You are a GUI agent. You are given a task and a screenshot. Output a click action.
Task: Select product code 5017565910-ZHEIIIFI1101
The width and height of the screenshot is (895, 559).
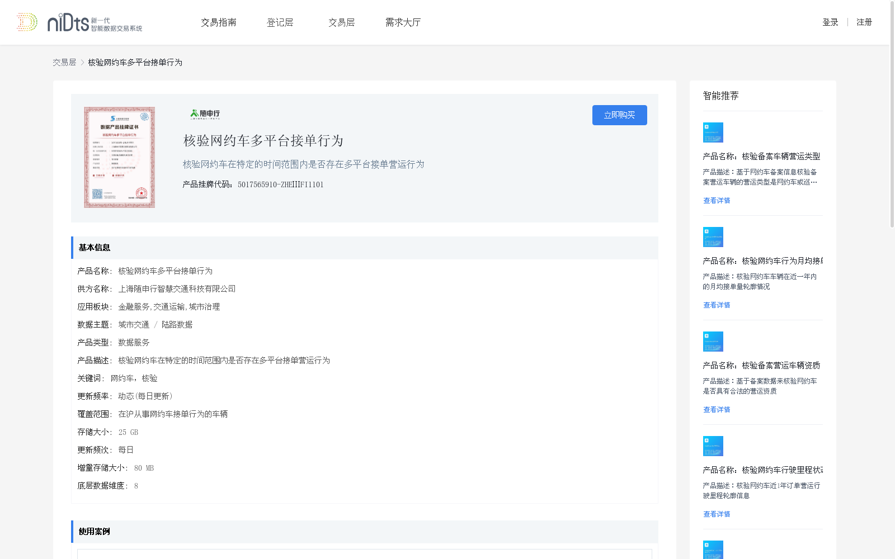[x=280, y=184]
